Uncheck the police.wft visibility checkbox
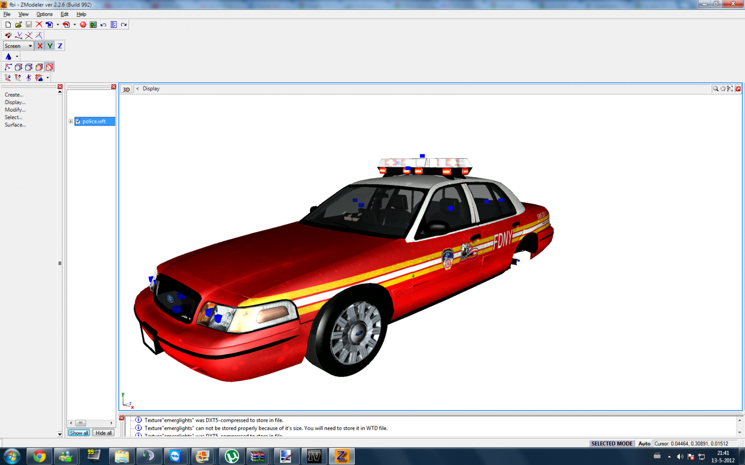 [x=78, y=121]
